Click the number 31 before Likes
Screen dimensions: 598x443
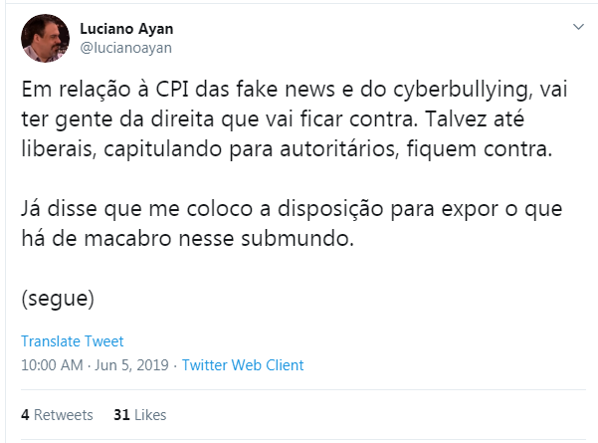[x=121, y=415]
